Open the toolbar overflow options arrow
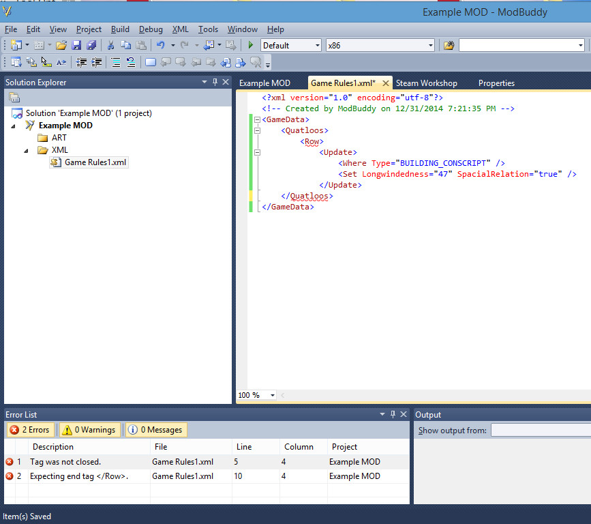 tap(268, 65)
